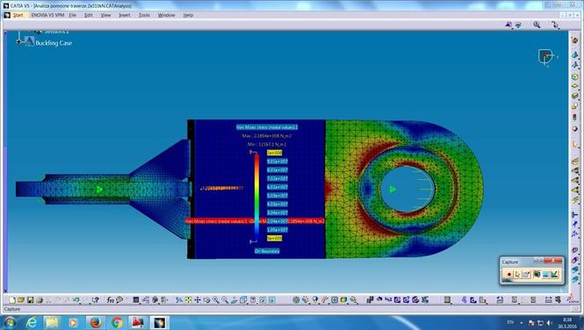The width and height of the screenshot is (584, 330).
Task: Click the New document icon
Action: (x=12, y=300)
